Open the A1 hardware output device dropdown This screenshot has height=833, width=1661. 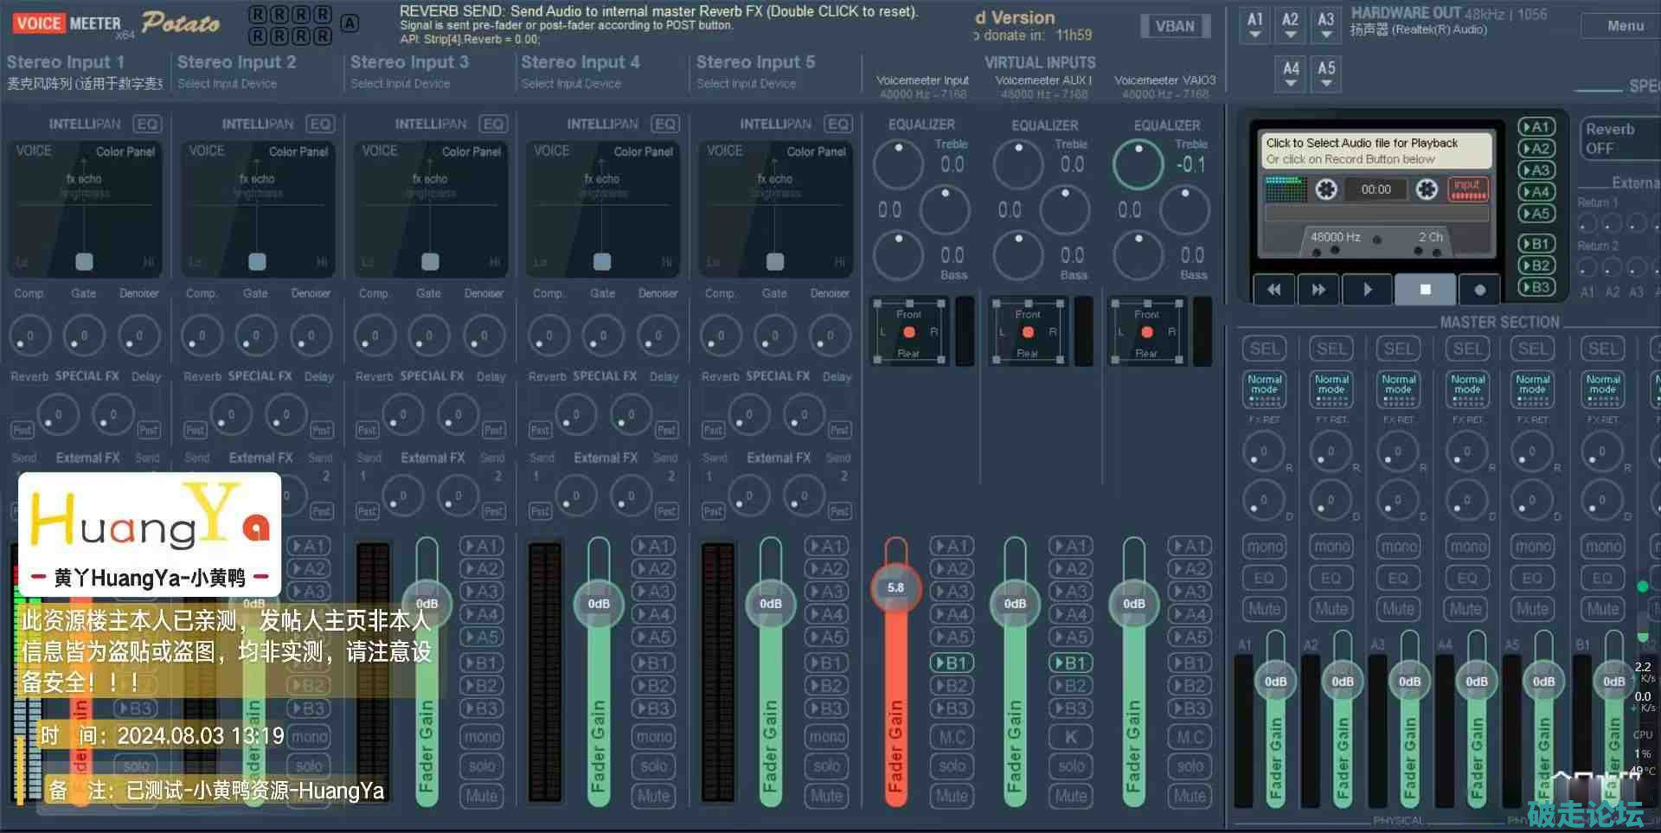click(x=1255, y=25)
